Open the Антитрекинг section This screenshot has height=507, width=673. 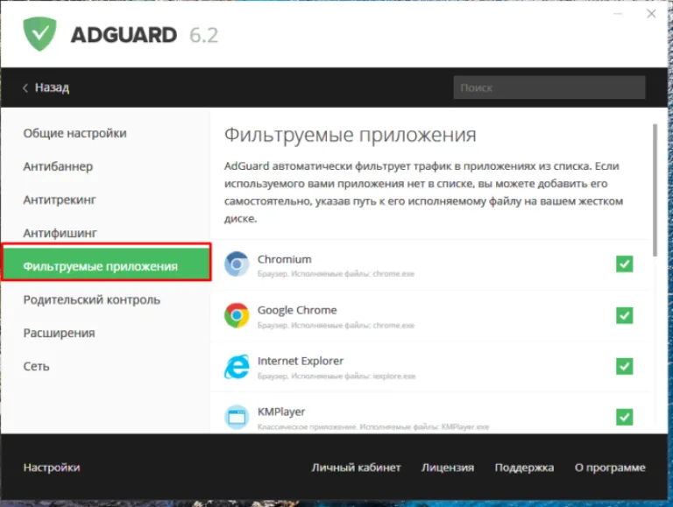(x=60, y=200)
